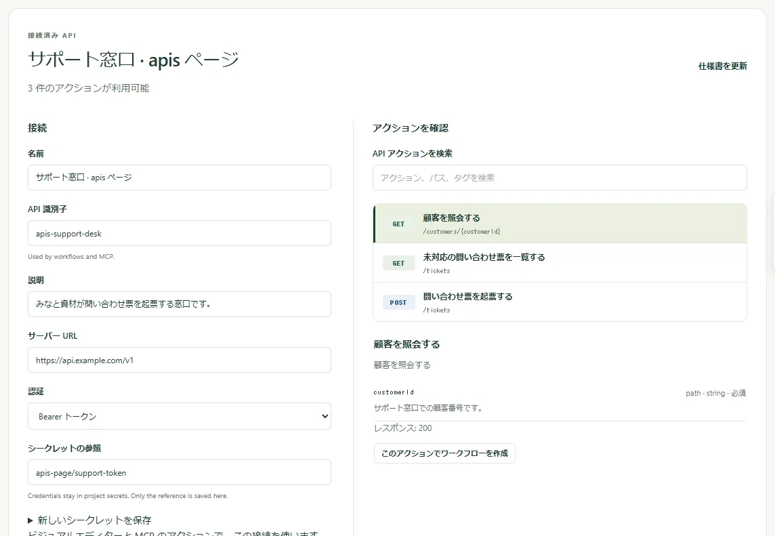775x536 pixels.
Task: Click the customerId parameter name
Action: click(394, 392)
